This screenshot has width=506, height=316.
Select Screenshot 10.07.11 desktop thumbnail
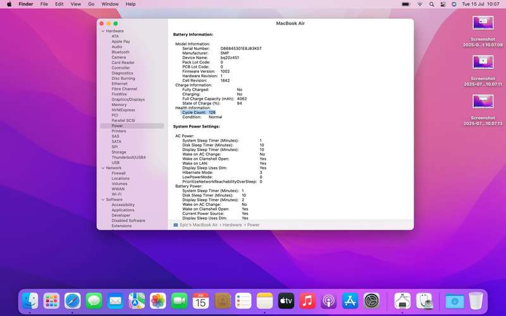pyautogui.click(x=483, y=63)
